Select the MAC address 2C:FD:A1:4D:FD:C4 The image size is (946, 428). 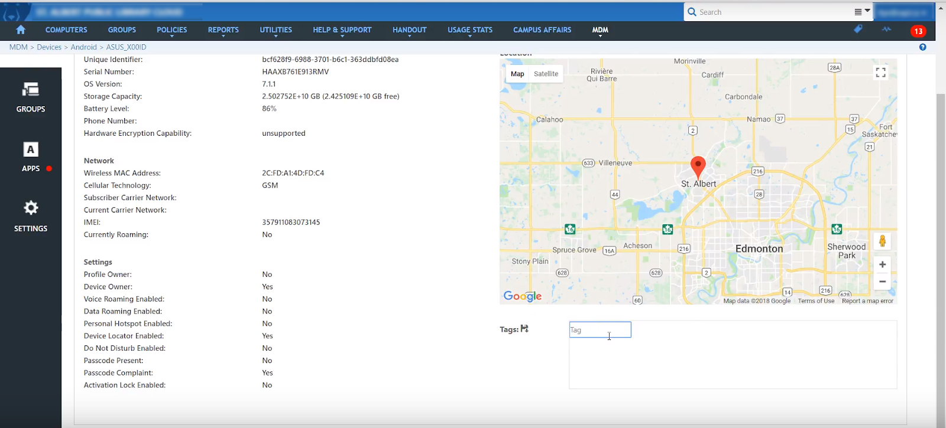tap(293, 173)
